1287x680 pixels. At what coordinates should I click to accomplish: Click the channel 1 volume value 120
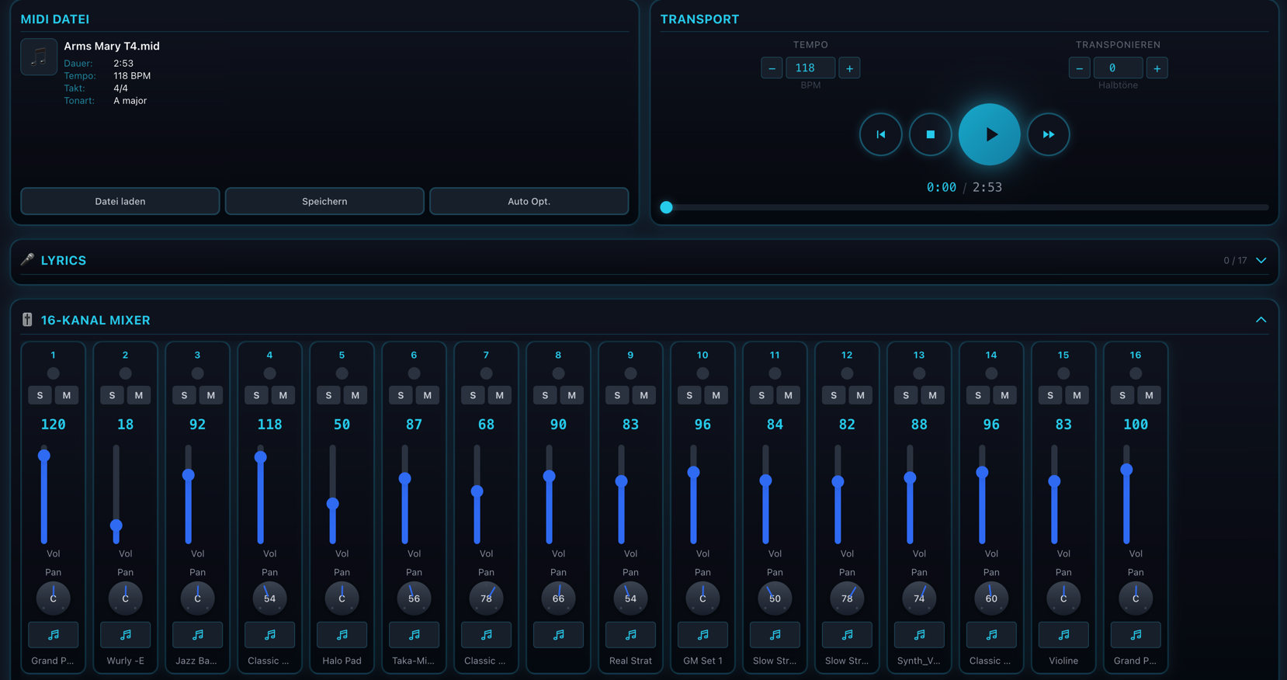click(x=53, y=425)
